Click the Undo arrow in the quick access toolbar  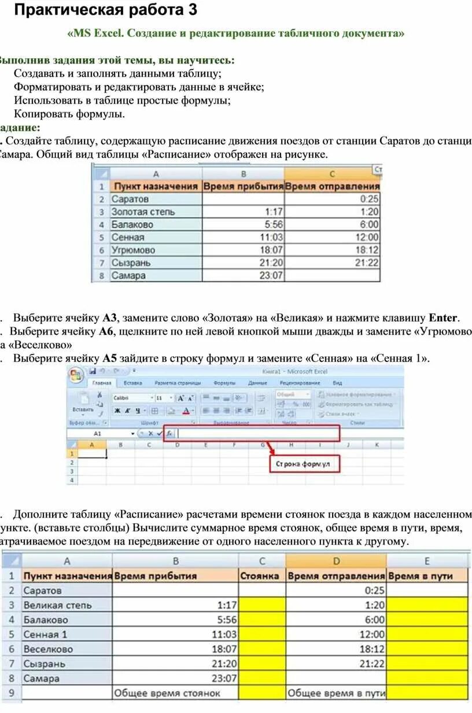pyautogui.click(x=102, y=371)
